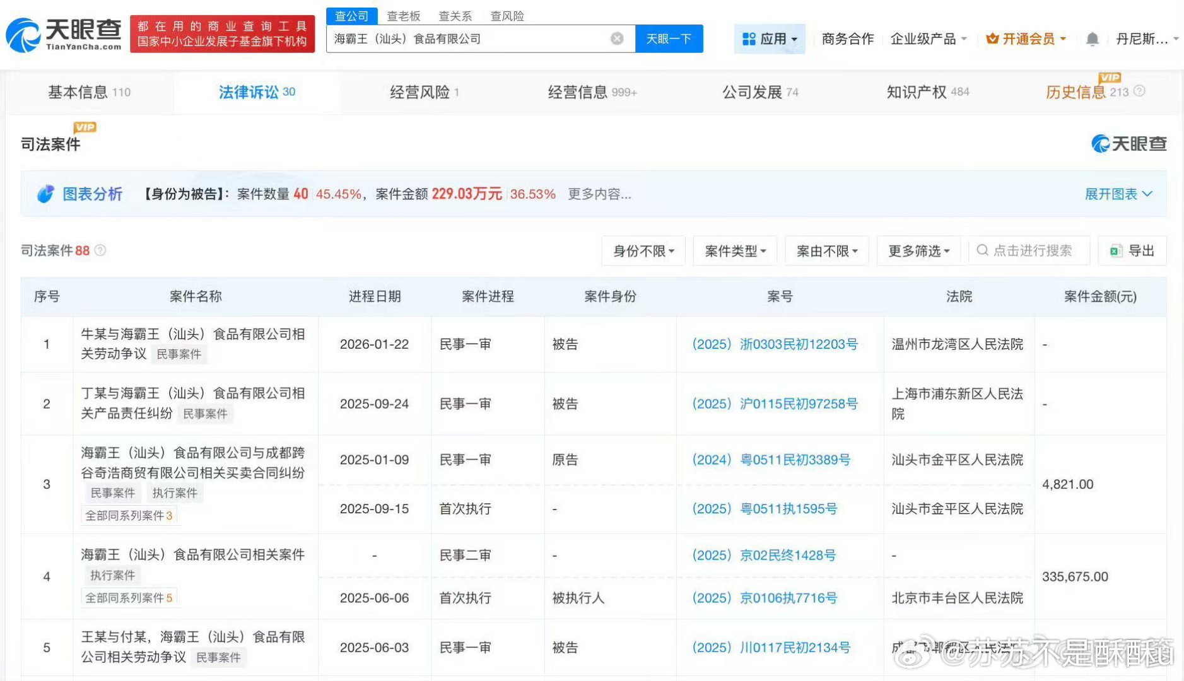
Task: Click the magnifier icon in 点击进行搜索 field
Action: point(982,250)
